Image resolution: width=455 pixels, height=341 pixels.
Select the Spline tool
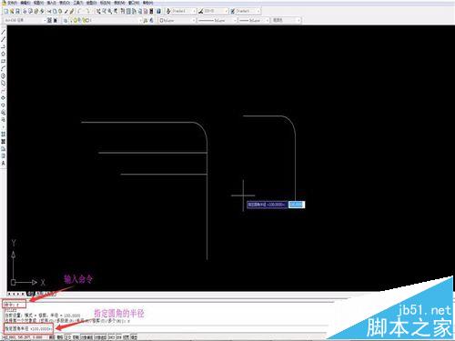4,90
